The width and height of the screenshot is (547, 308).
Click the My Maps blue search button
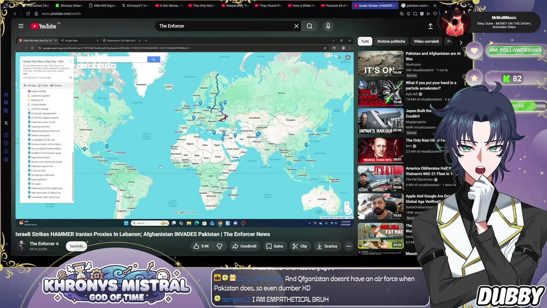coord(153,59)
